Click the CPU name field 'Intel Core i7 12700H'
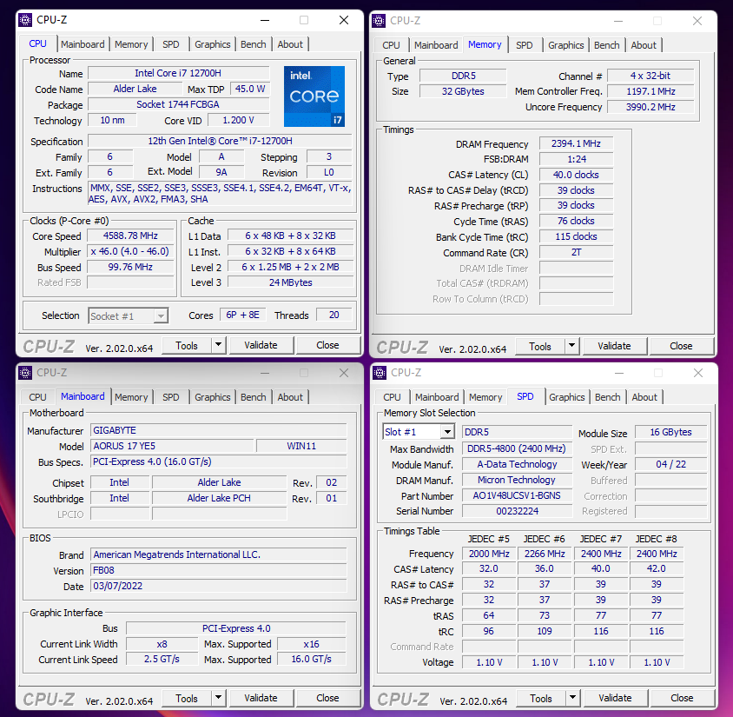Viewport: 733px width, 717px height. [x=179, y=73]
